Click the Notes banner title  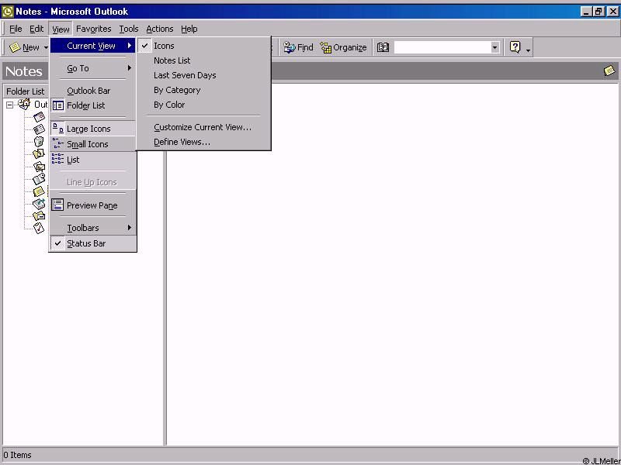[24, 71]
